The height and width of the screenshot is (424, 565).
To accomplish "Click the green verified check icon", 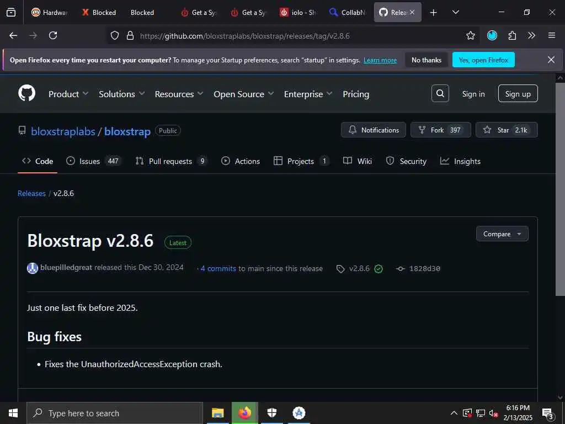I will click(x=379, y=269).
